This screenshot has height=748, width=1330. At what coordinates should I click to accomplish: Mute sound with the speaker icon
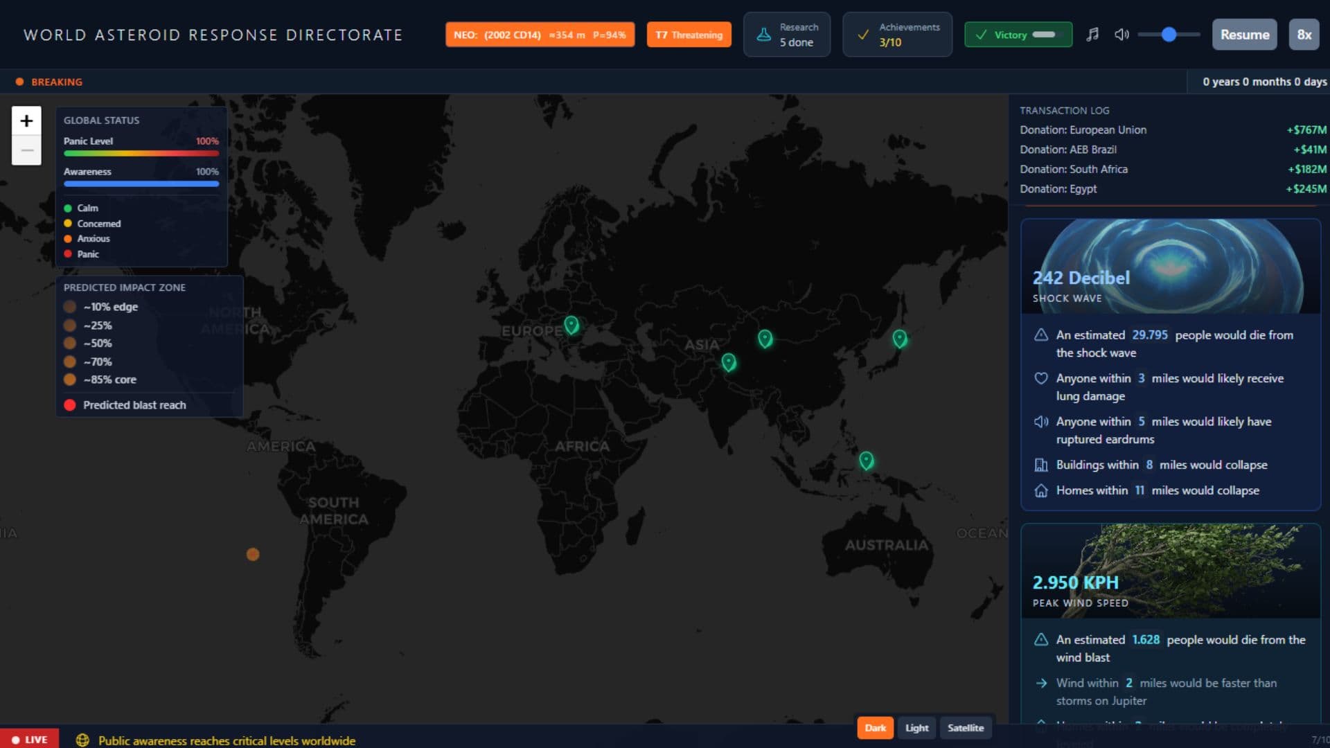(x=1121, y=35)
